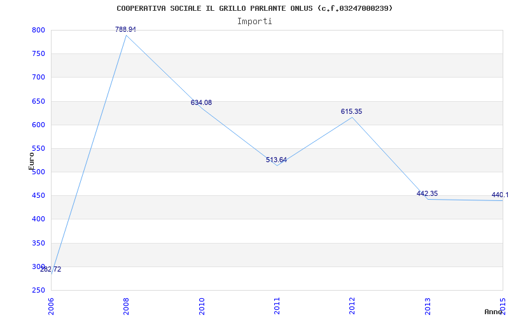Select the 615.35 data label
This screenshot has width=509, height=318.
tap(351, 112)
